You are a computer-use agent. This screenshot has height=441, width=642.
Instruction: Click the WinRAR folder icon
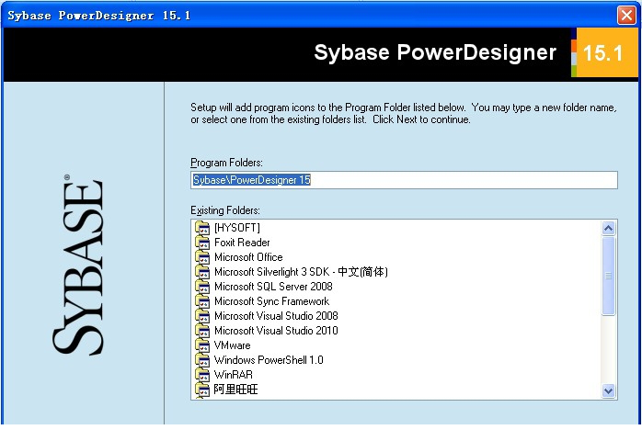[x=202, y=375]
